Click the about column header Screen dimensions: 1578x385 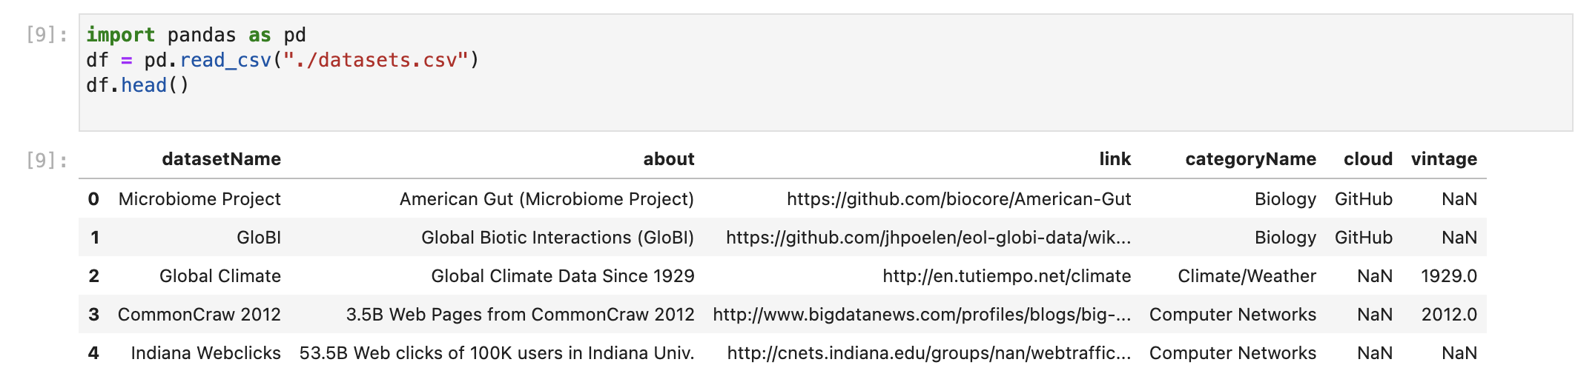(x=668, y=159)
